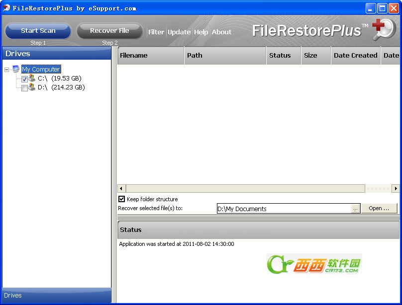Click the Drives tab at the bottom left

tap(56, 295)
